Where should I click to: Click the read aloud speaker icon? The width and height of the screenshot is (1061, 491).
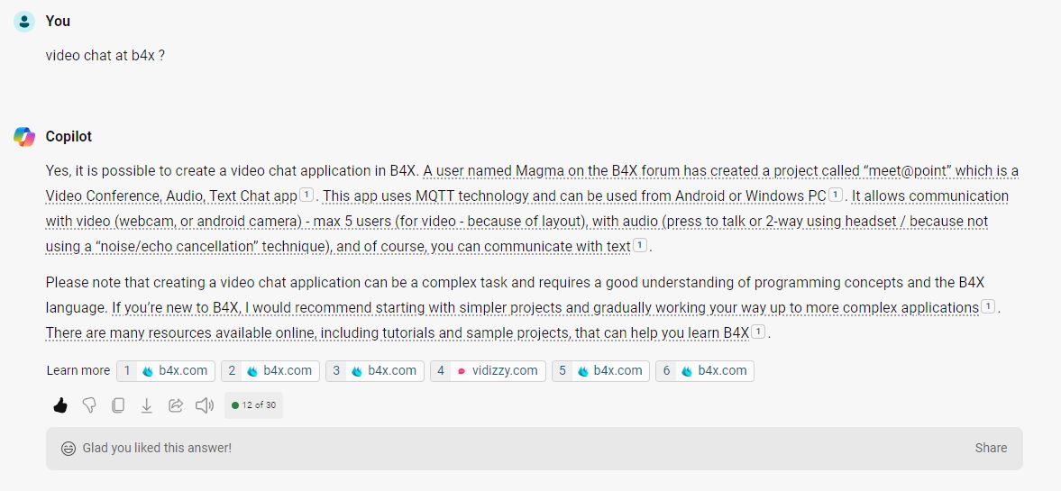pos(205,405)
